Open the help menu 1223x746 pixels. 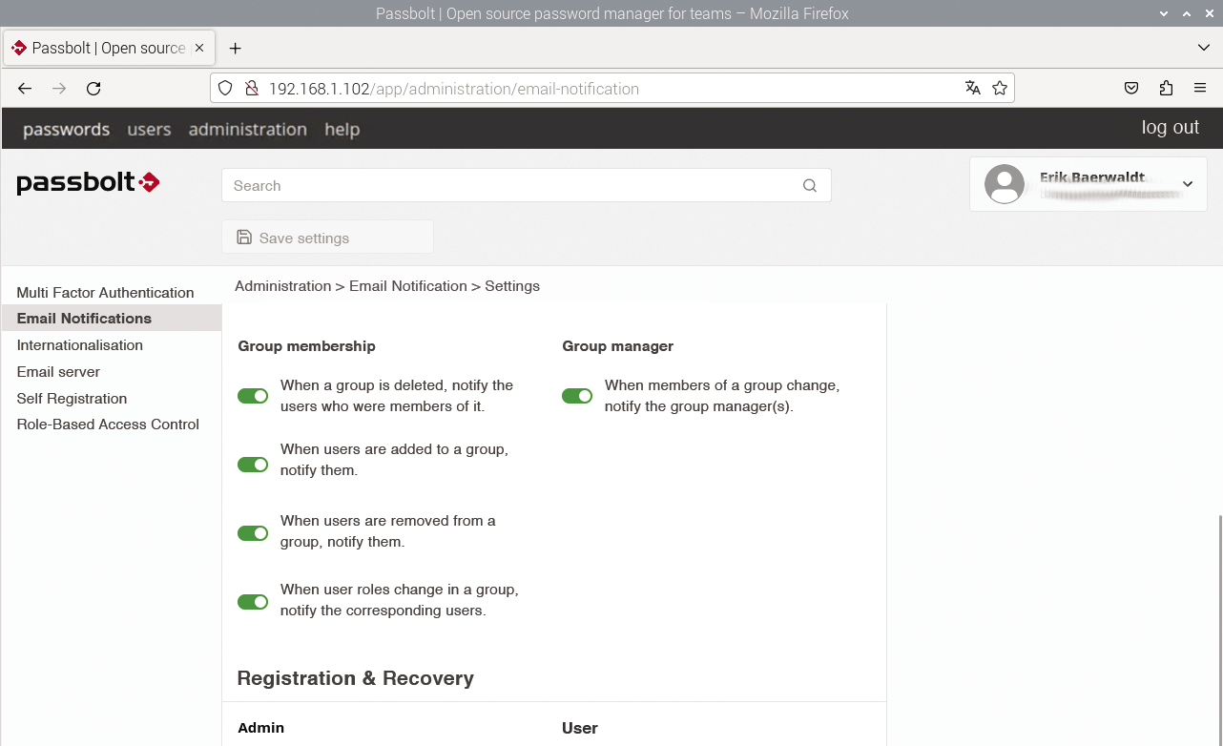342,130
